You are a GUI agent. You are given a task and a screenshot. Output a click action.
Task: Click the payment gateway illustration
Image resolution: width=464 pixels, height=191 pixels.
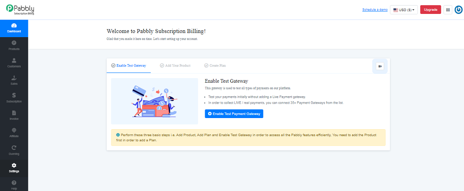(x=155, y=101)
